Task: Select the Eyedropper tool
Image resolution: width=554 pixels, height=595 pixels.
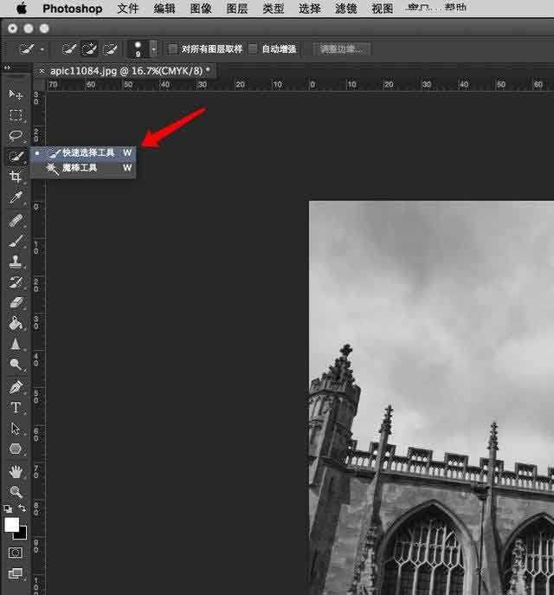Action: (15, 198)
